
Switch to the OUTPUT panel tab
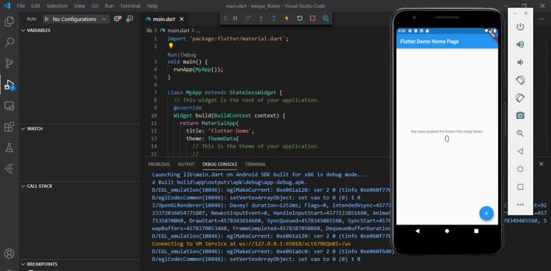[186, 164]
